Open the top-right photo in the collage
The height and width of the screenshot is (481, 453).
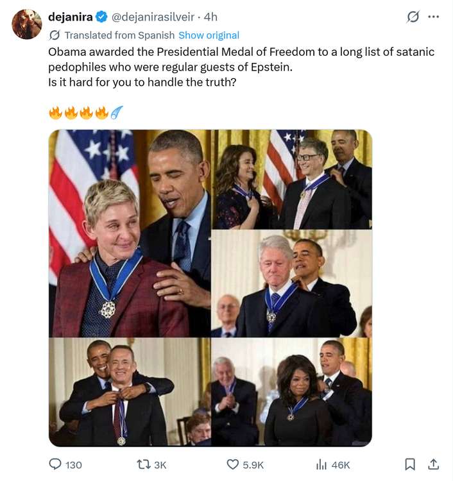292,179
